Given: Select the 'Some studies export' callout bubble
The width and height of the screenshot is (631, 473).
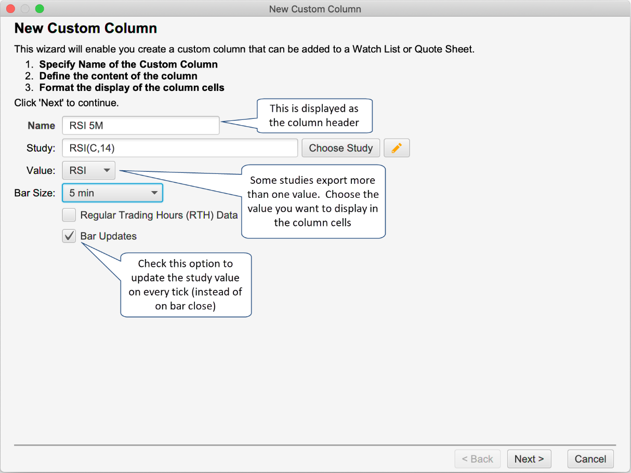Looking at the screenshot, I should tap(313, 201).
